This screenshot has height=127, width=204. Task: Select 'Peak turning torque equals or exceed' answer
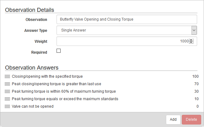pyautogui.click(x=65, y=99)
